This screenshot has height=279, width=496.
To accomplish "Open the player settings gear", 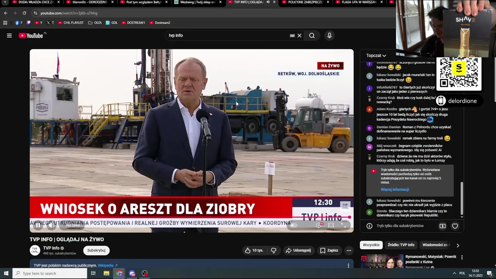I will coord(319,225).
